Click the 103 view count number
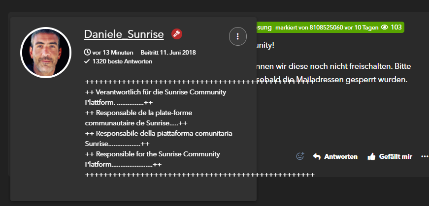The width and height of the screenshot is (429, 206). [x=396, y=27]
